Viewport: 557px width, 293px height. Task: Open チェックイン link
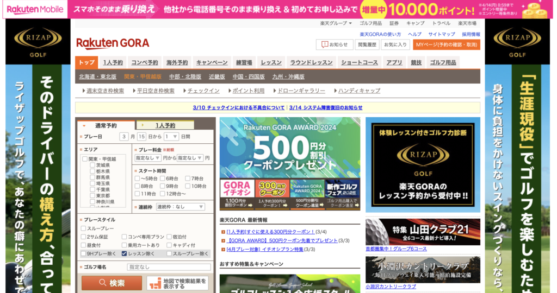203,91
